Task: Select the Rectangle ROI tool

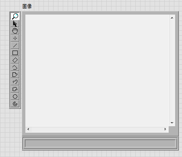Action: coord(15,53)
